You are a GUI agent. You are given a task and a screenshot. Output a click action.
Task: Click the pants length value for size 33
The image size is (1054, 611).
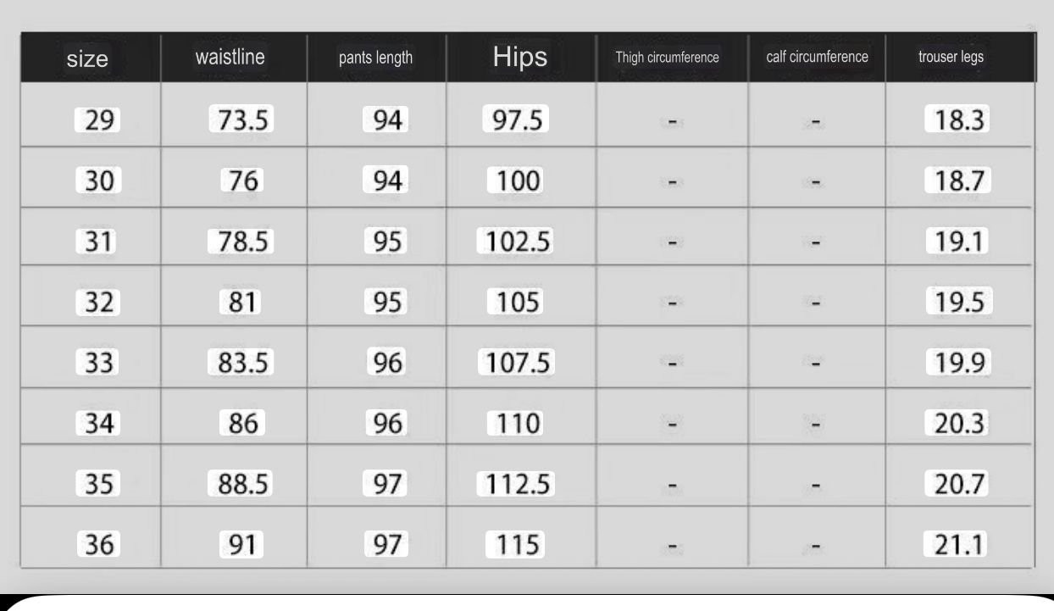[x=386, y=363]
